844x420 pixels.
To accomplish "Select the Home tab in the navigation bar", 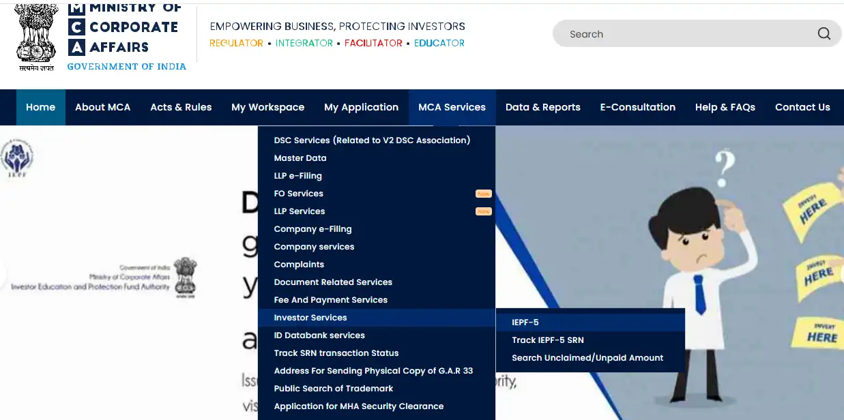I will tap(40, 107).
